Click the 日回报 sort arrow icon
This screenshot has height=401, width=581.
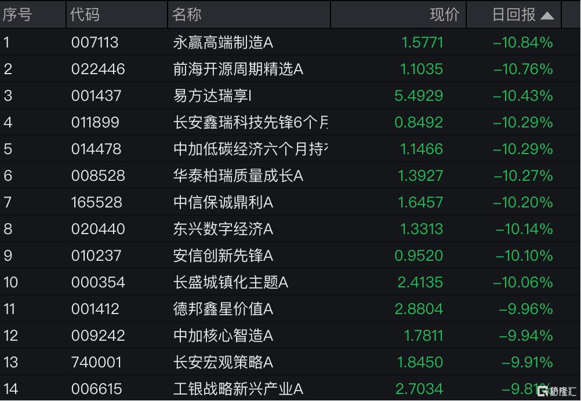[547, 16]
